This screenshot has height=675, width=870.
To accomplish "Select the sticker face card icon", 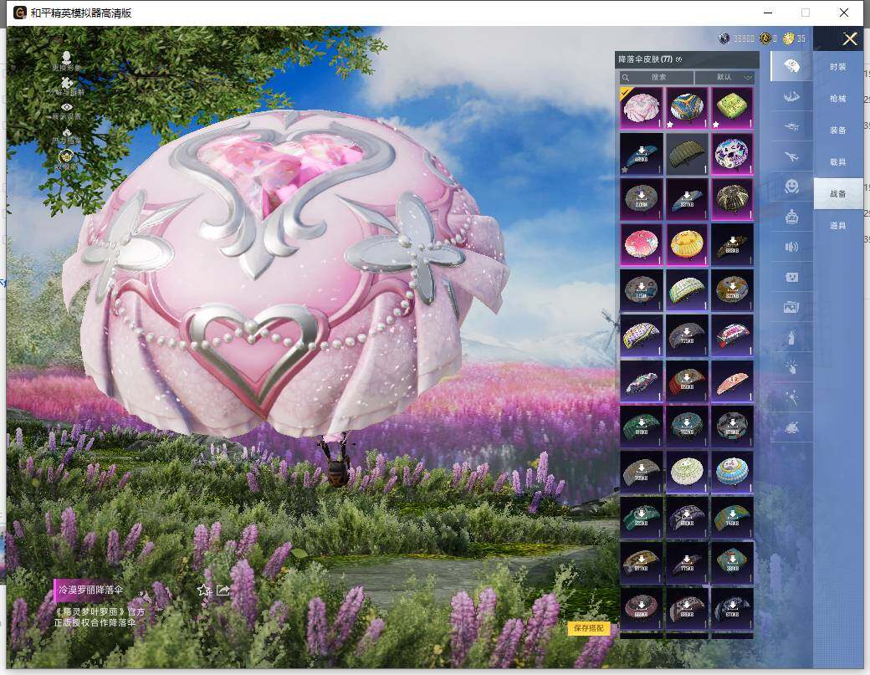I will coord(791,277).
